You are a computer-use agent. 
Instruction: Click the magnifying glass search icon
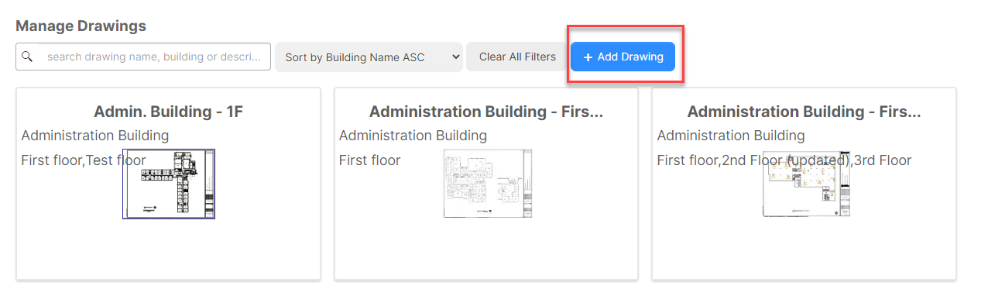tap(27, 57)
